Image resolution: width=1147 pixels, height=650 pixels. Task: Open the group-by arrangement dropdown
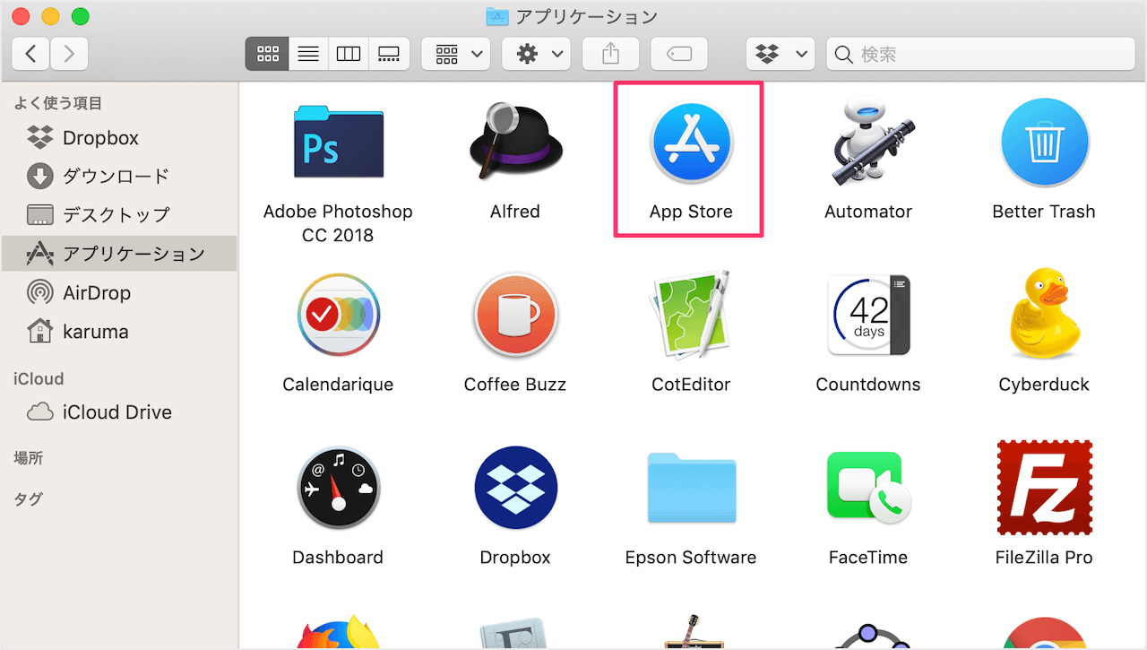455,54
